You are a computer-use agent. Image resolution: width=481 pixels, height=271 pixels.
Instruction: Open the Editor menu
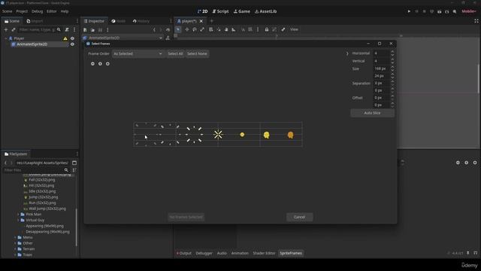[x=52, y=11]
